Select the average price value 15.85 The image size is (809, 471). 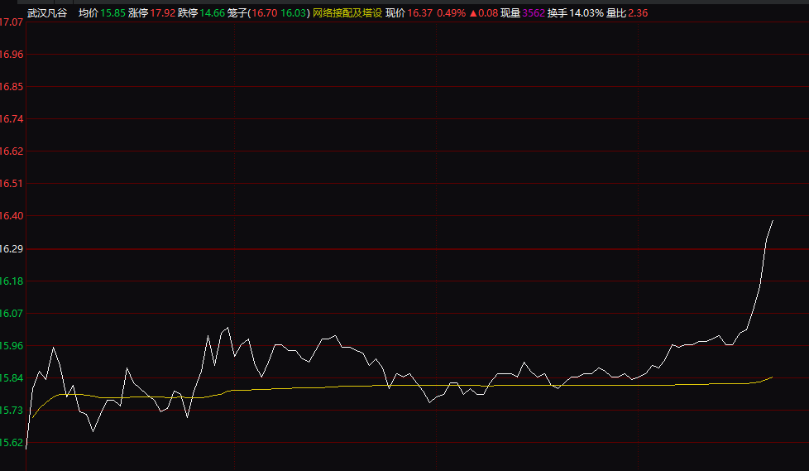pyautogui.click(x=113, y=13)
